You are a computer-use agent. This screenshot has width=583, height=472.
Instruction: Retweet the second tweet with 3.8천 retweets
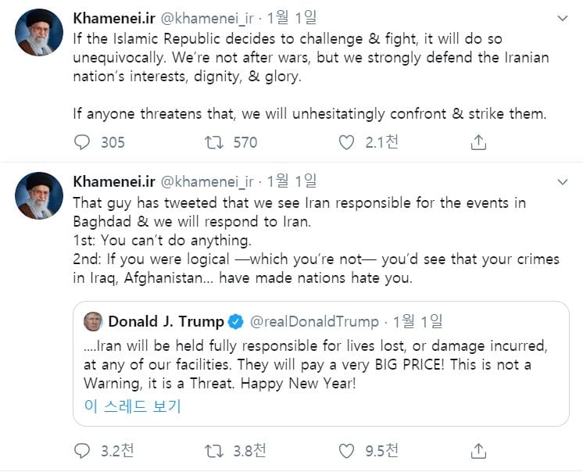[213, 451]
